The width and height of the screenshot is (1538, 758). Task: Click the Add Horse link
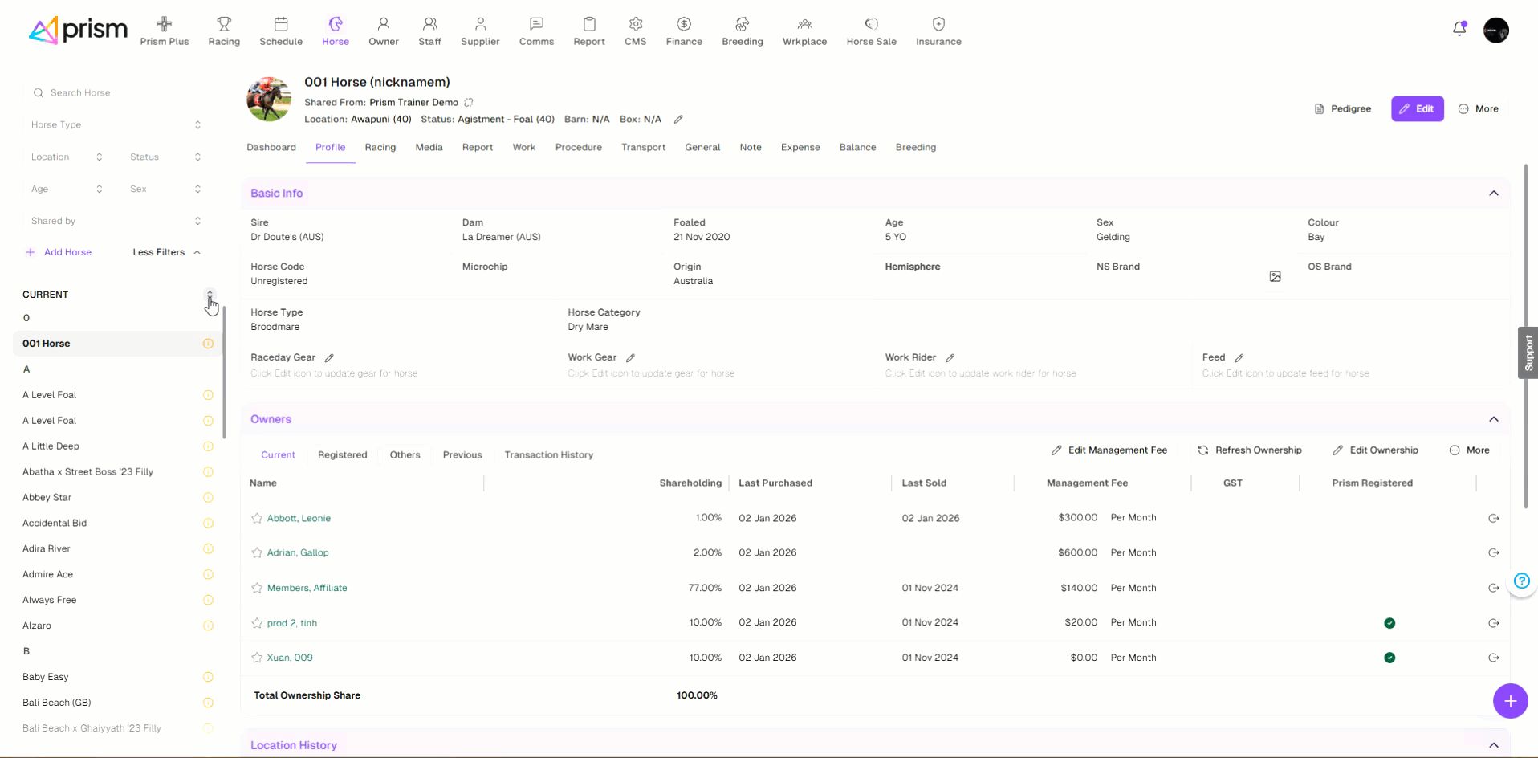click(67, 252)
